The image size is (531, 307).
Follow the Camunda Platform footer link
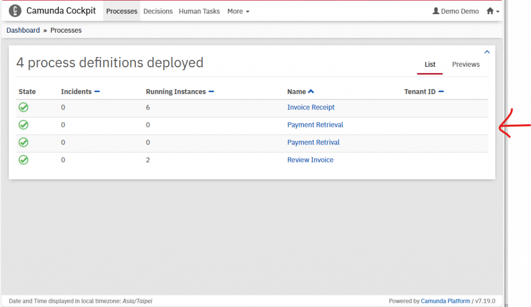tap(445, 301)
